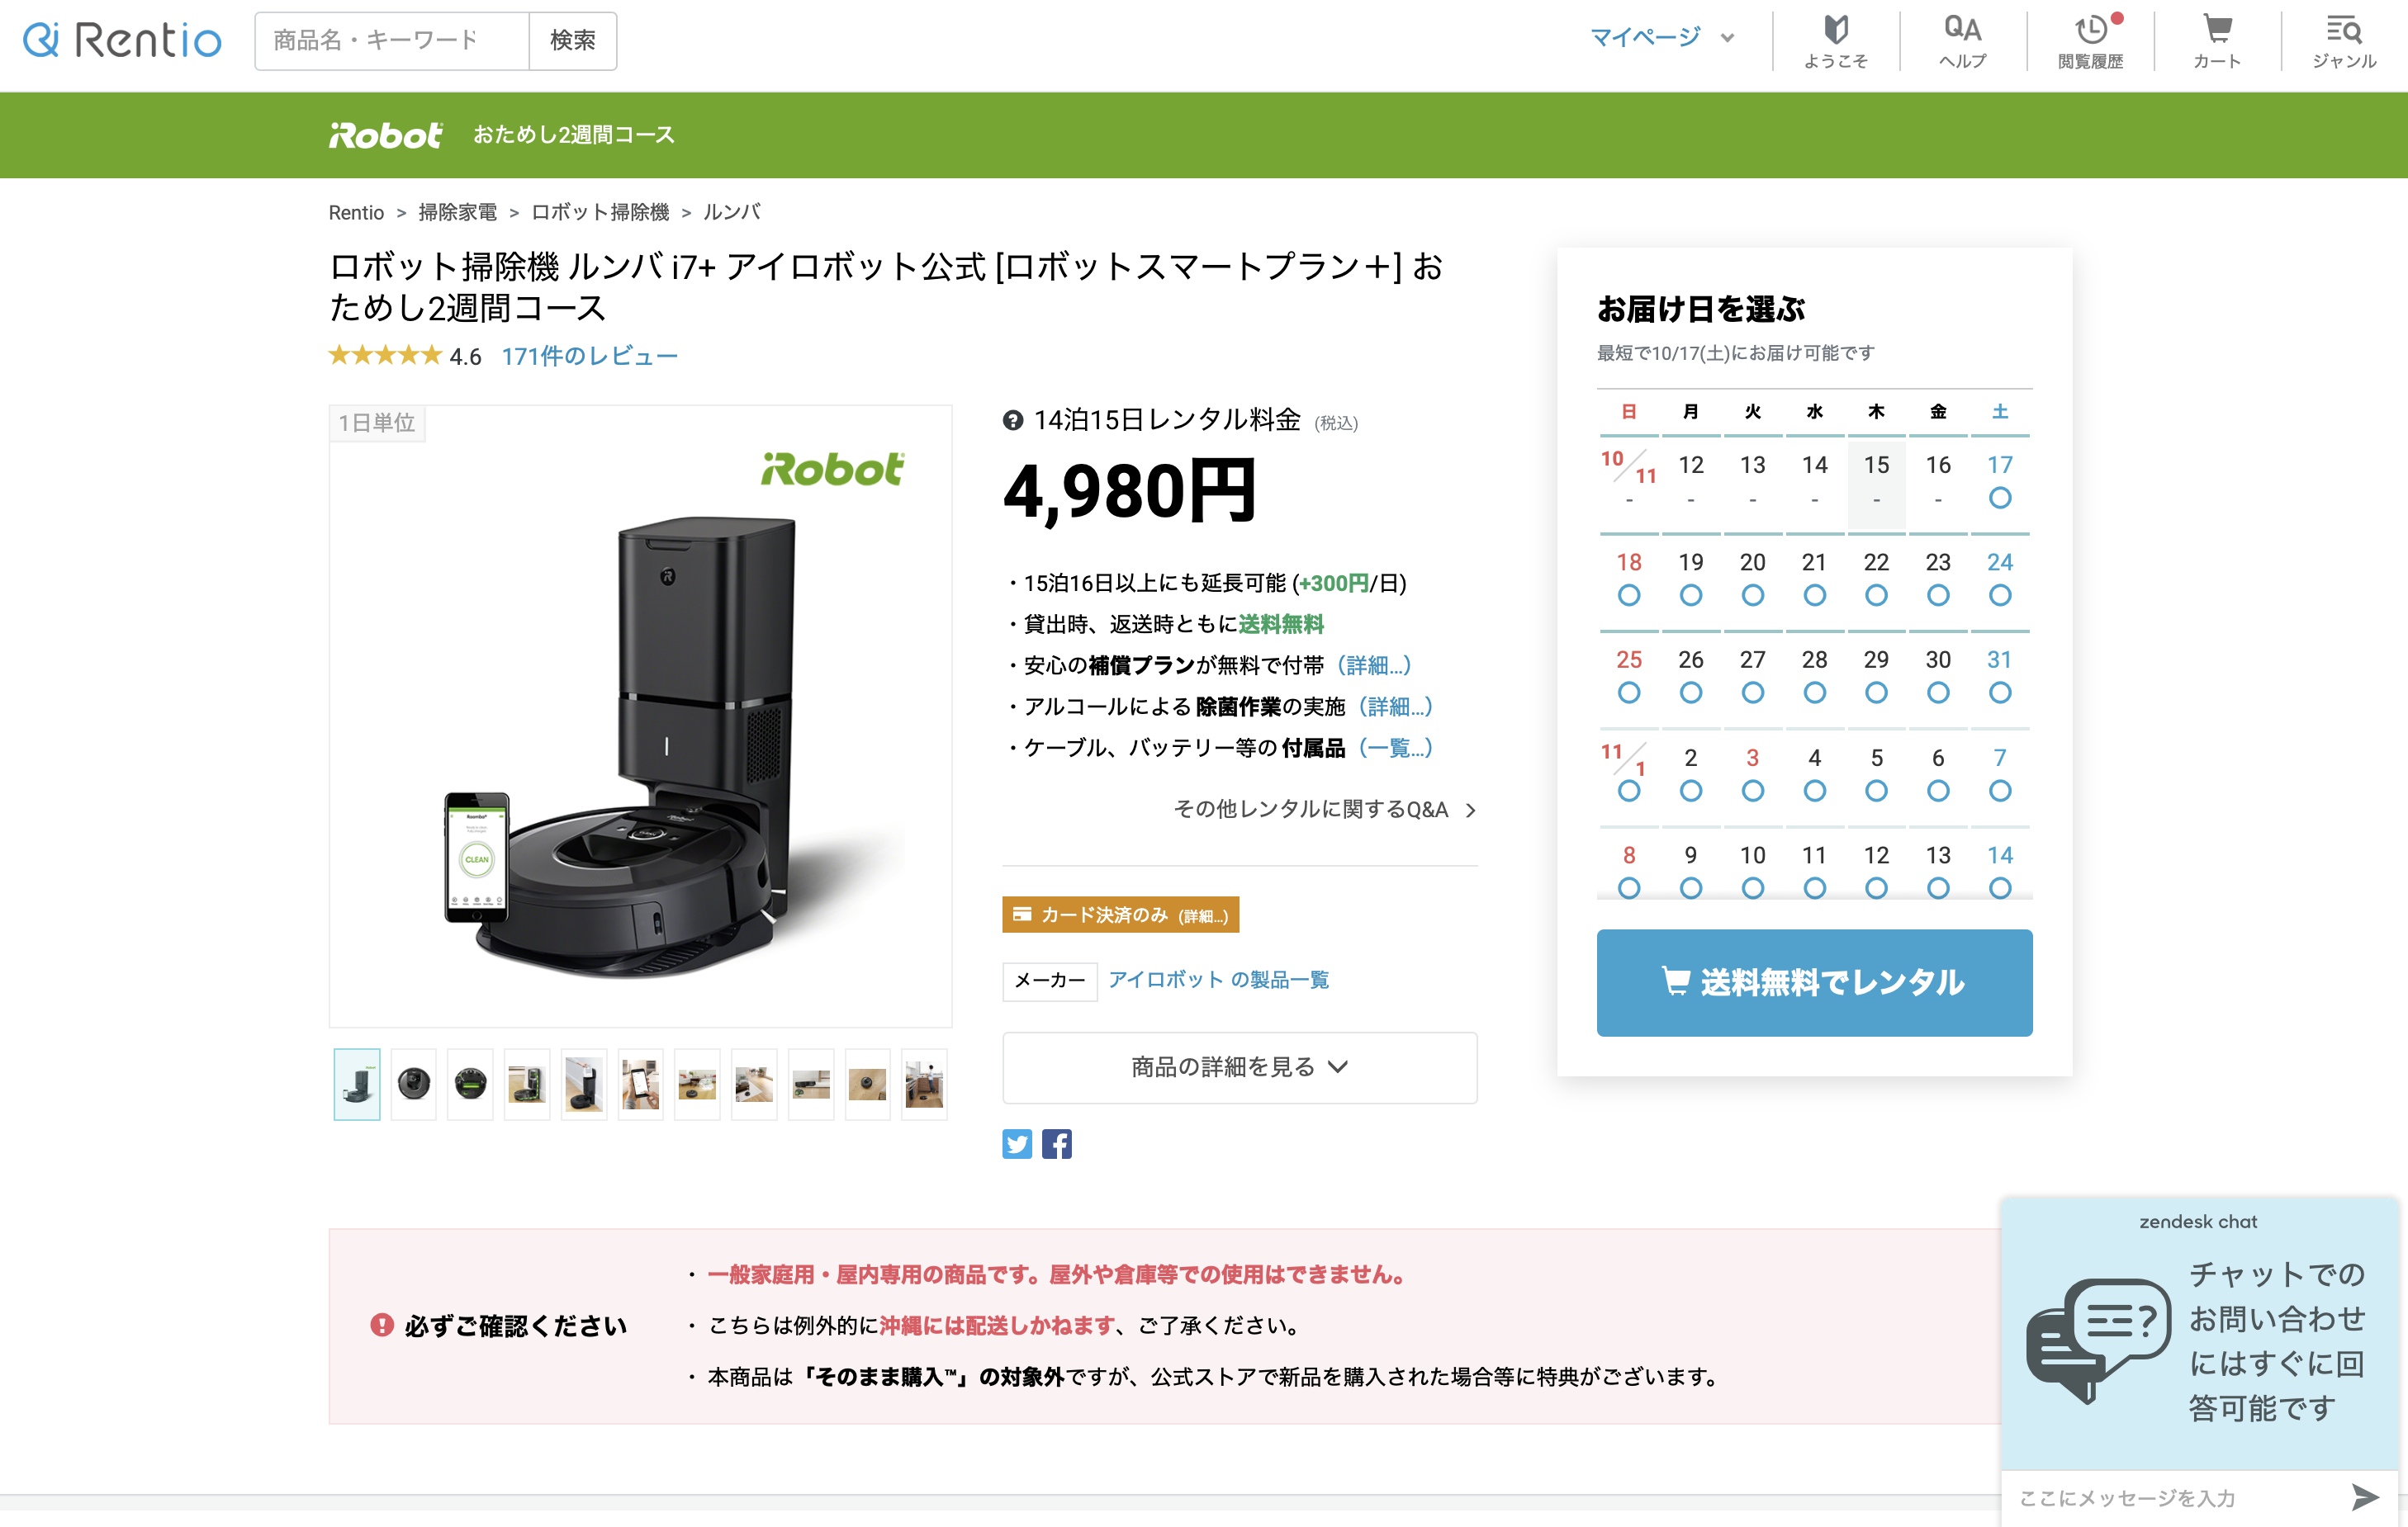Click the 商品名・キーワード search field
2408x1527 pixels.
pyautogui.click(x=391, y=41)
